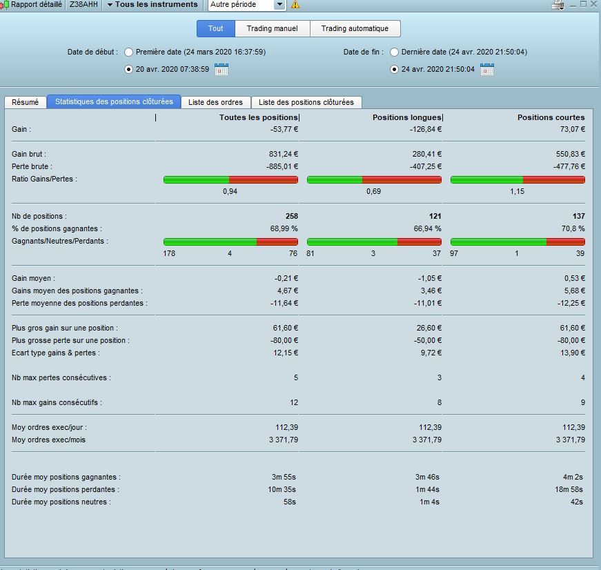Switch to the Résumé tab
The width and height of the screenshot is (601, 570).
26,102
